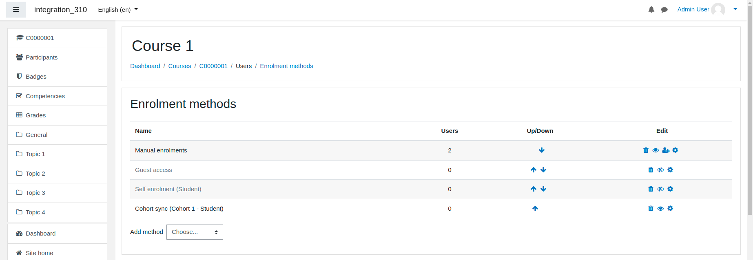The height and width of the screenshot is (260, 753).
Task: Move Cohort sync method up
Action: pos(535,209)
